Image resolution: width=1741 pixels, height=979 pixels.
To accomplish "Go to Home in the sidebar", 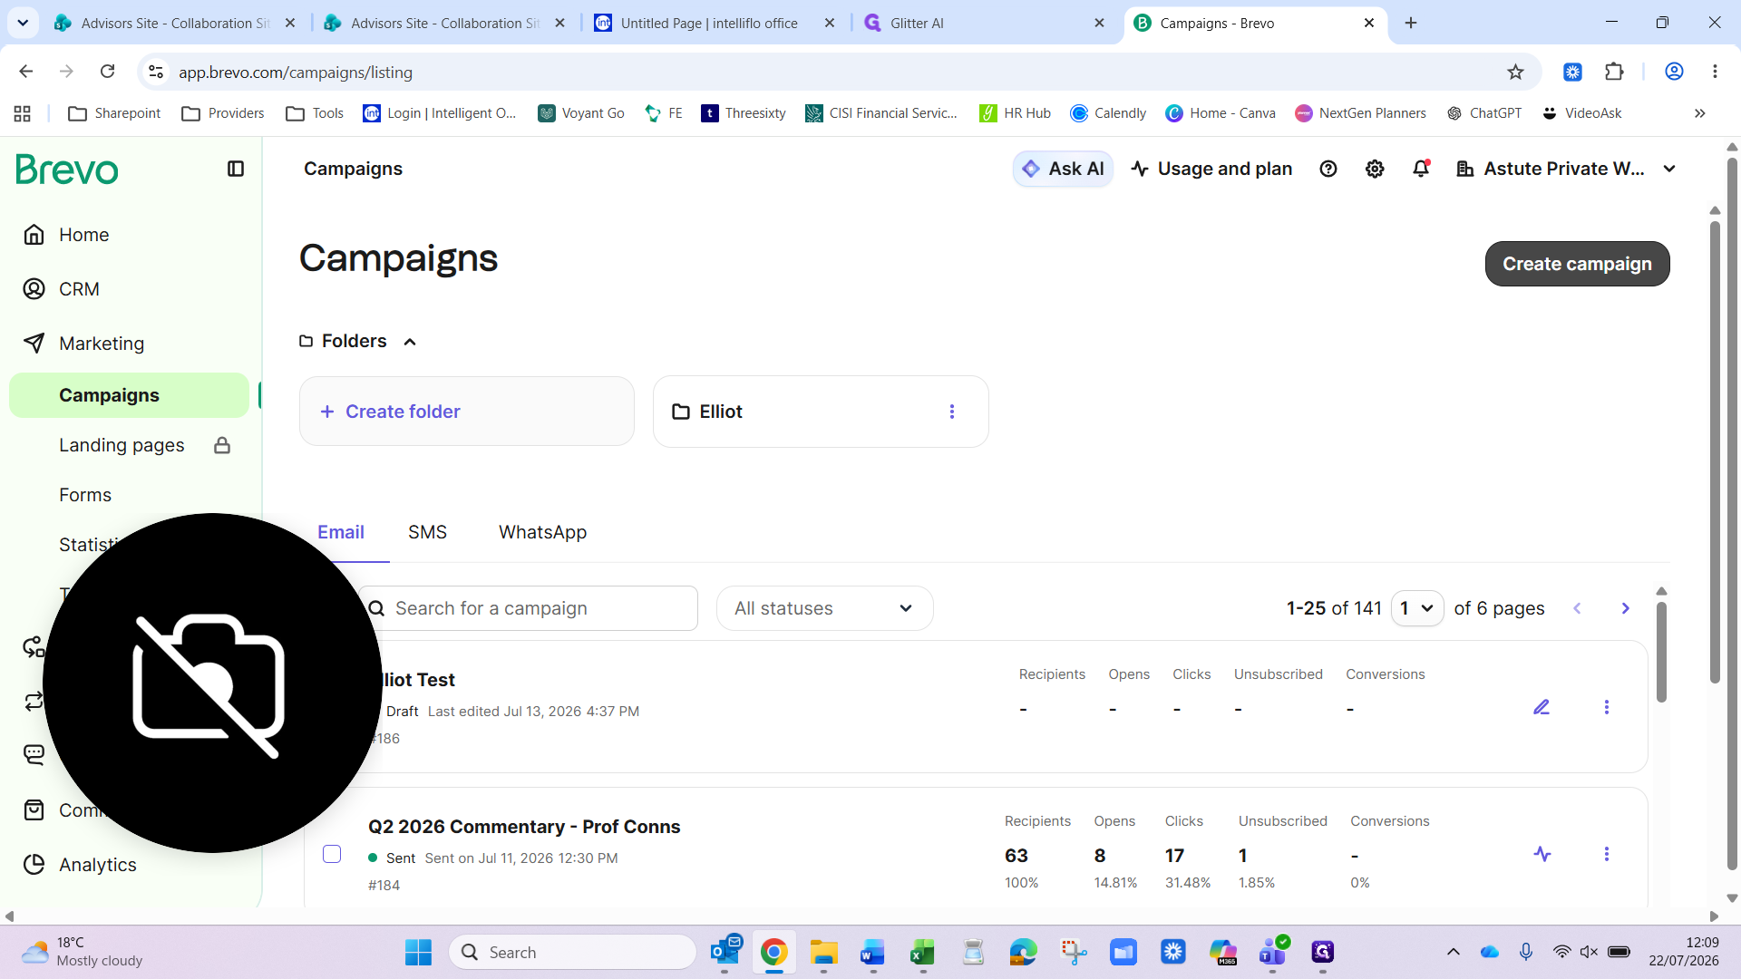I will pos(83,236).
